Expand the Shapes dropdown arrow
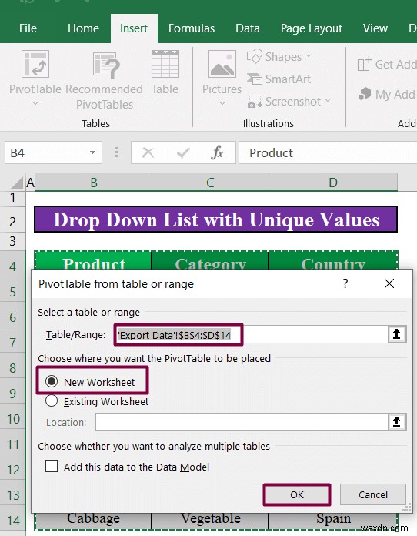417x536 pixels. point(309,55)
